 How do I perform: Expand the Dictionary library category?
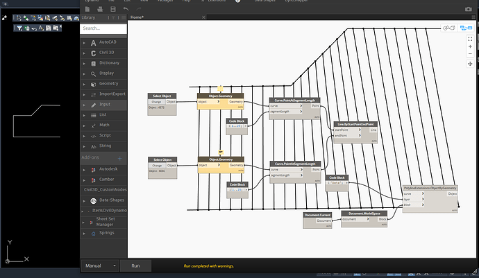pos(103,63)
